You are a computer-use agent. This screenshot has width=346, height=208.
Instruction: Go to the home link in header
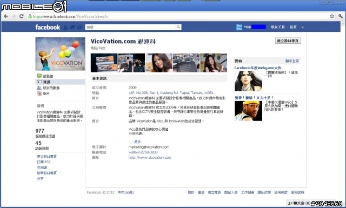(x=293, y=27)
